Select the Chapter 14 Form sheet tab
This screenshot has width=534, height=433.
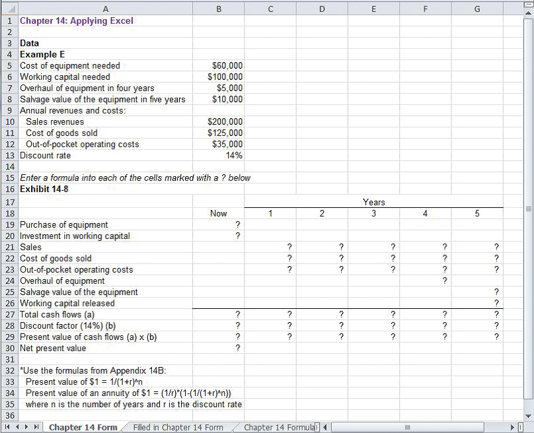click(83, 427)
